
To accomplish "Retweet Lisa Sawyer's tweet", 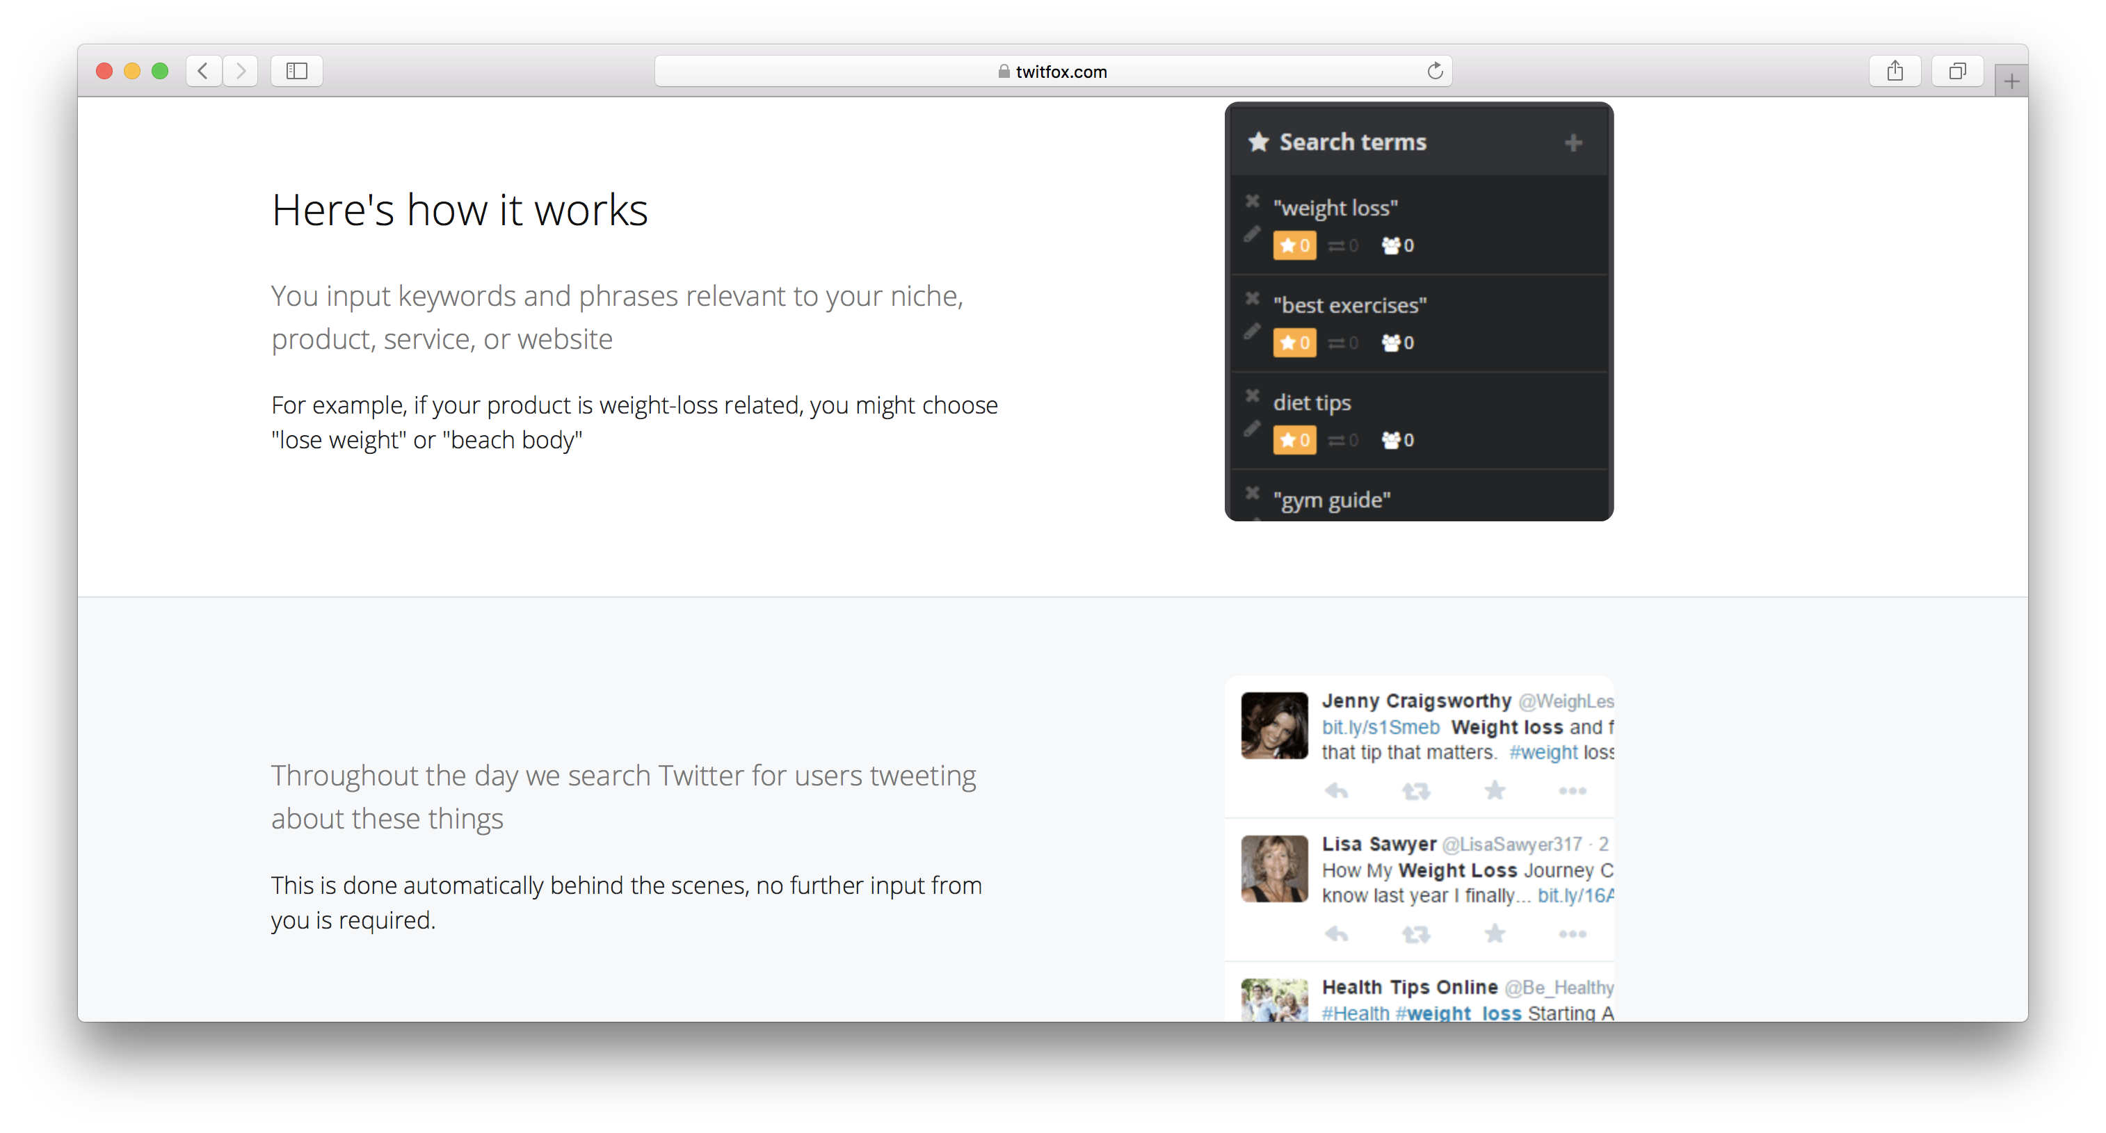I will tap(1415, 934).
